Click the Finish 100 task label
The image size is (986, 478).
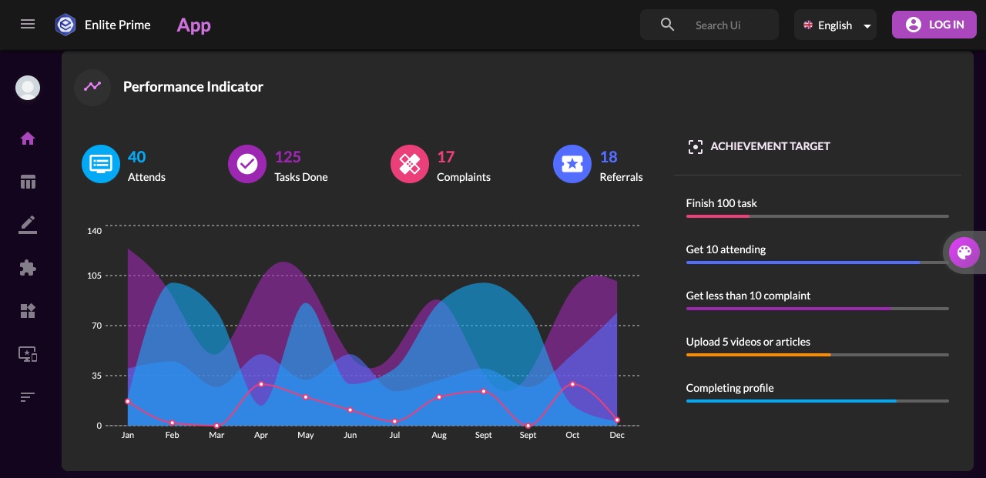(x=722, y=203)
